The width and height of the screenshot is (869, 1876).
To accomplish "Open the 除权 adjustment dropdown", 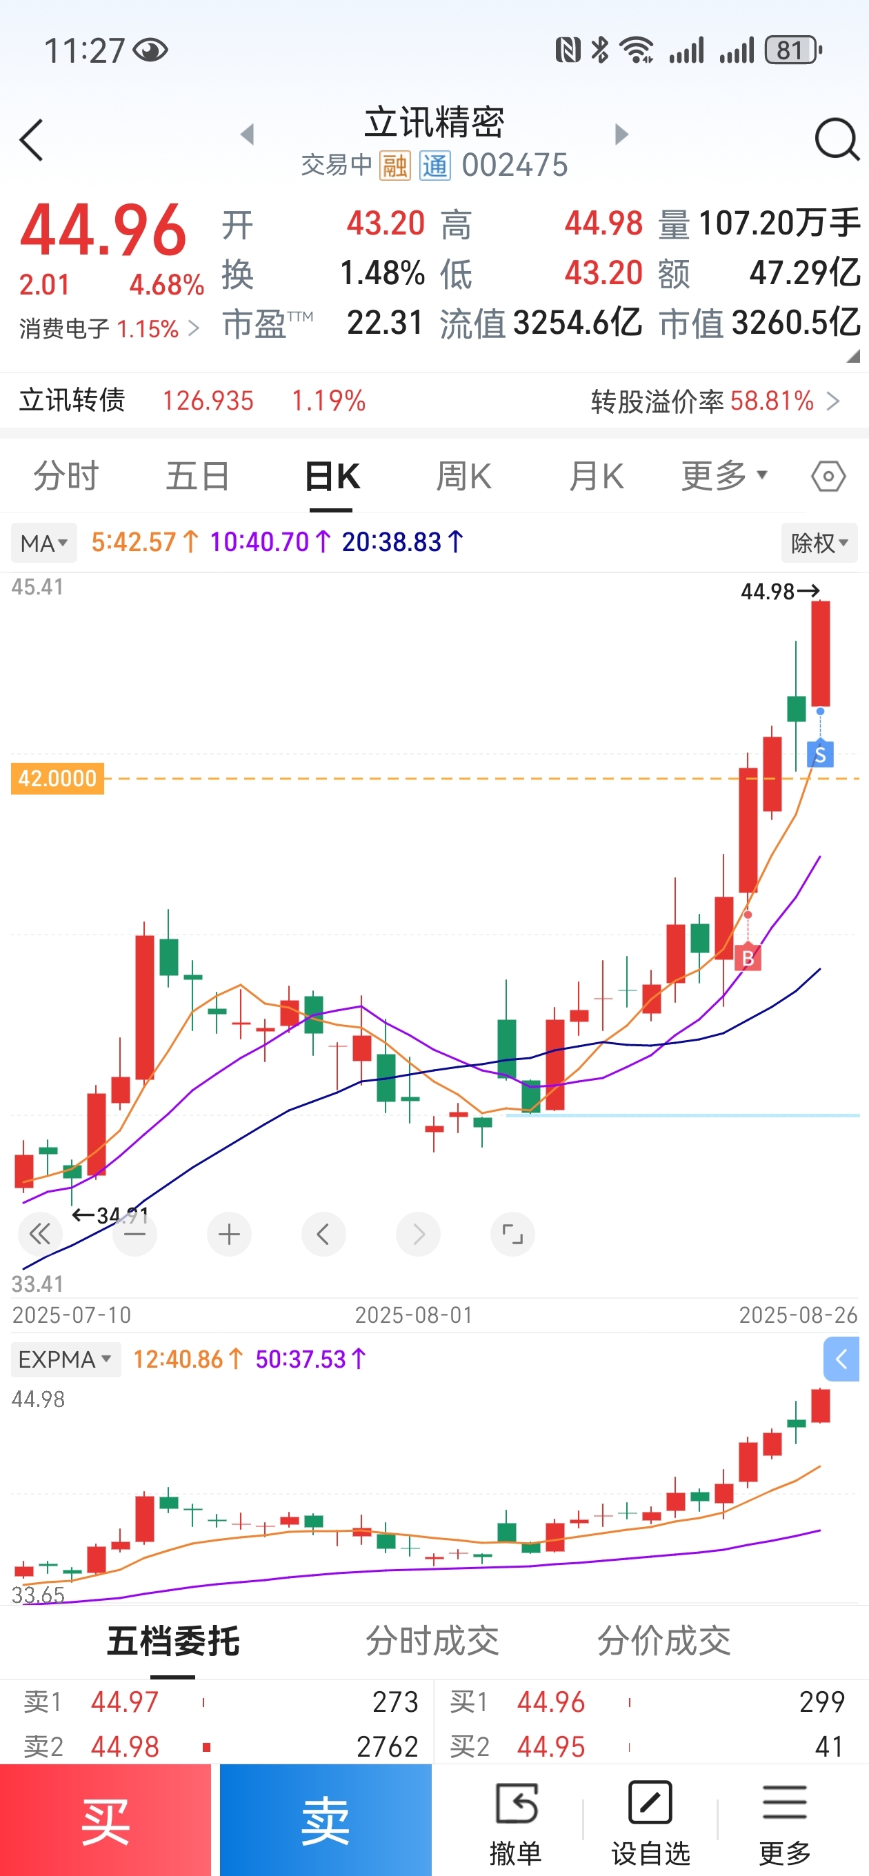I will (x=819, y=543).
